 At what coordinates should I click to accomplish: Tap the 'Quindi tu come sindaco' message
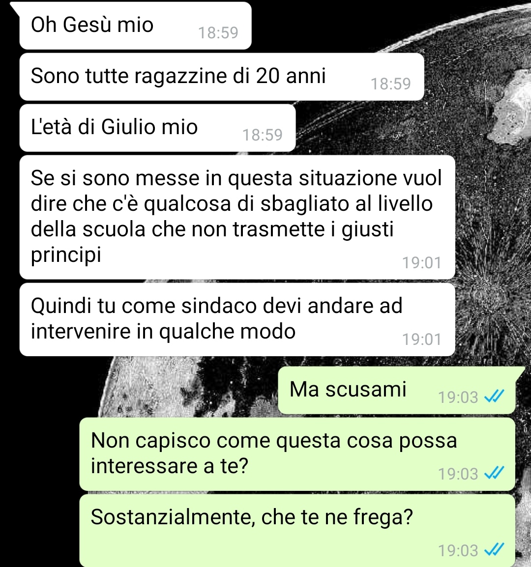click(237, 320)
